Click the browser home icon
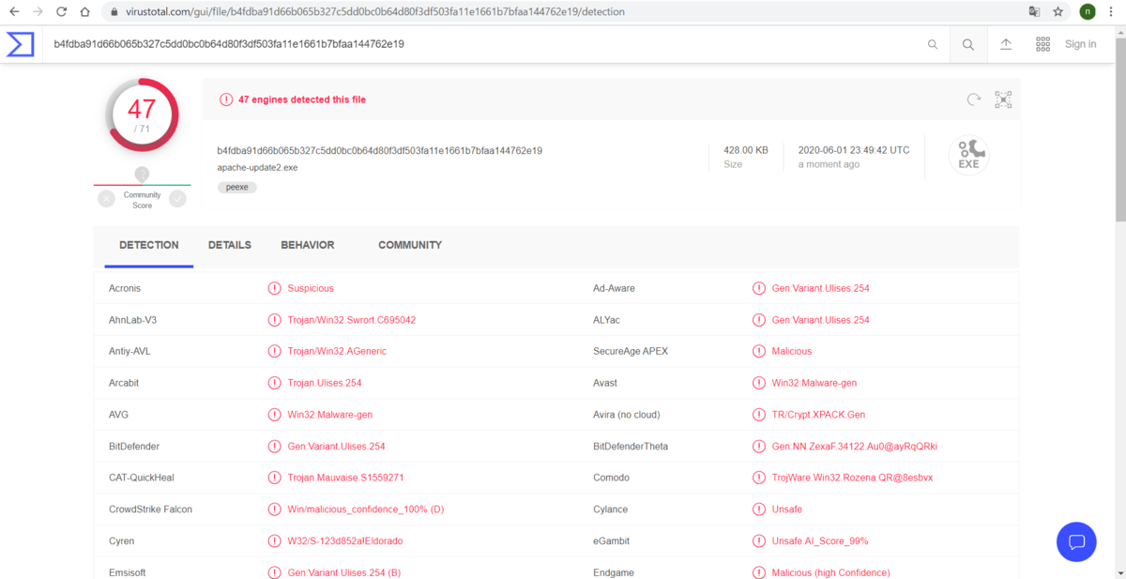Image resolution: width=1126 pixels, height=579 pixels. [84, 12]
